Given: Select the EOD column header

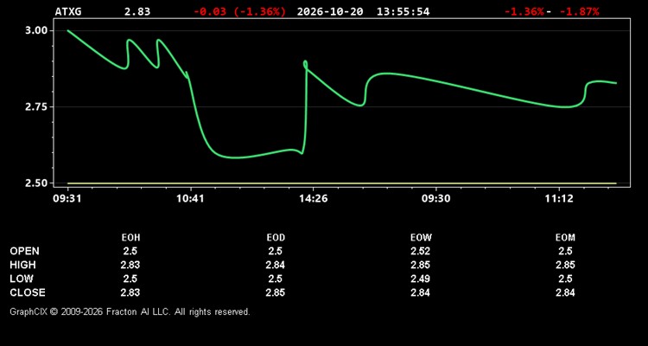Looking at the screenshot, I should click(276, 238).
